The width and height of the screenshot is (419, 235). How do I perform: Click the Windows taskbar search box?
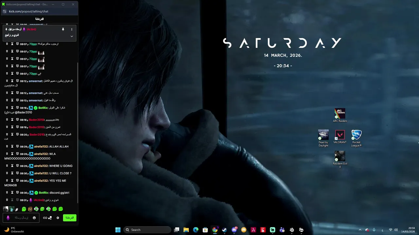click(x=147, y=230)
